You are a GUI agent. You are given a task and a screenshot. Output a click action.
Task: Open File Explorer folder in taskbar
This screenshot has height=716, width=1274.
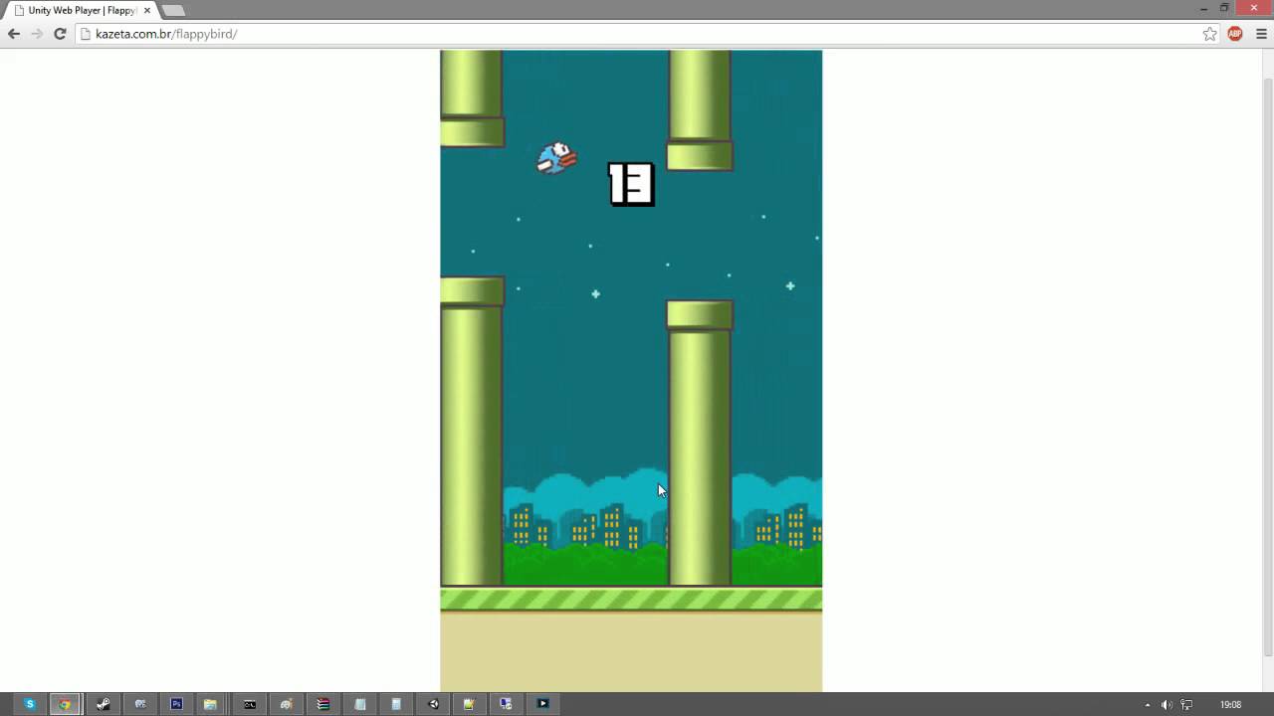(210, 704)
